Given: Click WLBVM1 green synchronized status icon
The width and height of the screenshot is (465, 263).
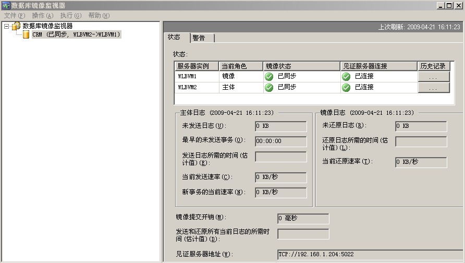Looking at the screenshot, I should 269,76.
